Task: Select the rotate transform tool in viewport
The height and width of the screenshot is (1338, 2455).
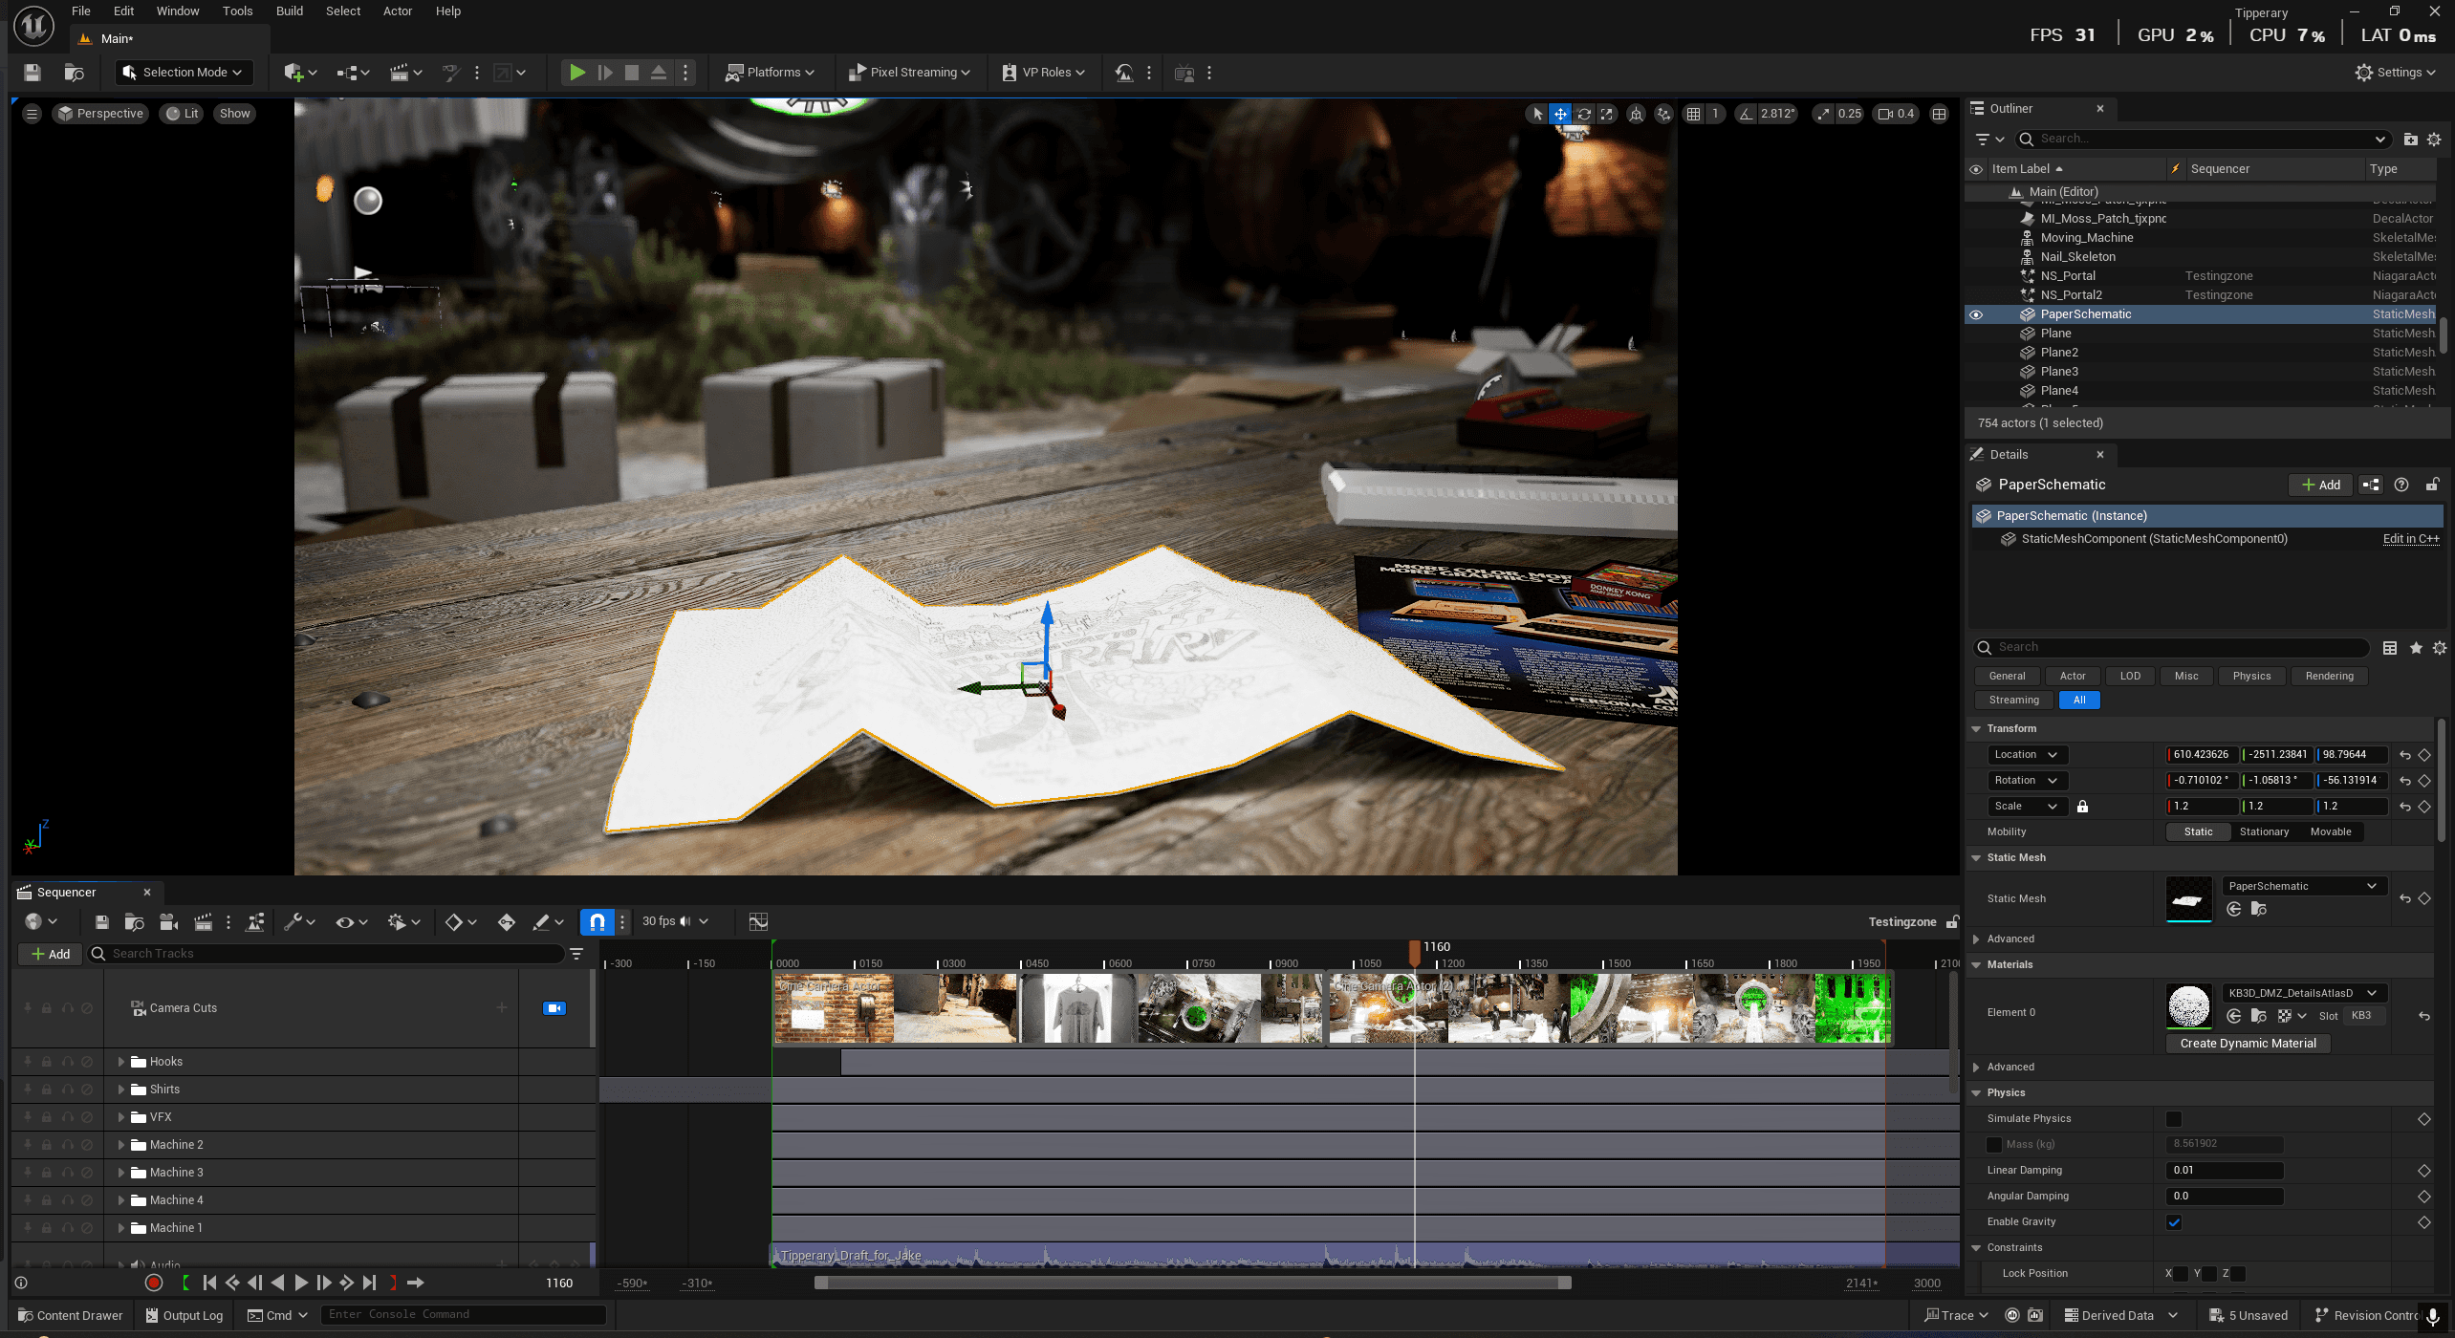Action: (1584, 114)
